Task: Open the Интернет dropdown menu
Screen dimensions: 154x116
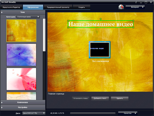Action: (135, 7)
